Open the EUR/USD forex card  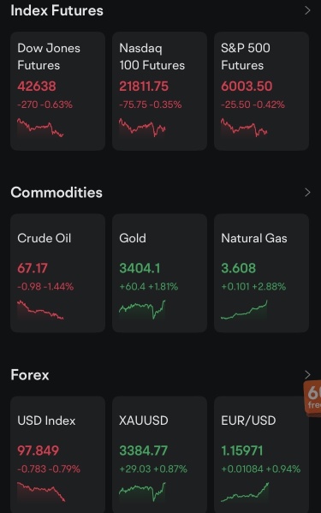[261, 455]
